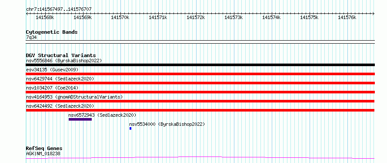Click the red nsv6429744 variant bar
This screenshot has width=387, height=163.
pyautogui.click(x=200, y=83)
